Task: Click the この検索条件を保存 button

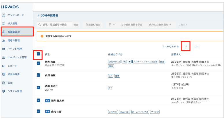Action: click(132, 25)
